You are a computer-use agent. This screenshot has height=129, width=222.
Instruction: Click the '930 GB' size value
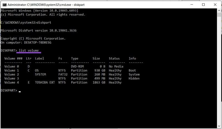pyautogui.click(x=100, y=70)
